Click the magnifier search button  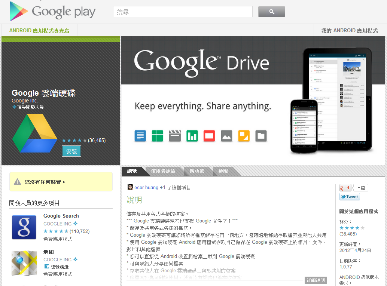(x=271, y=12)
